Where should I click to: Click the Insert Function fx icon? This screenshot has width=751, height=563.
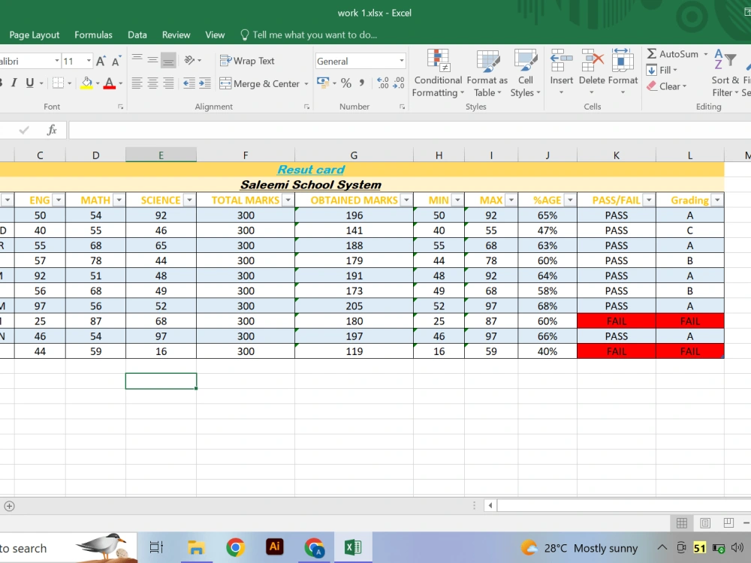(x=52, y=130)
